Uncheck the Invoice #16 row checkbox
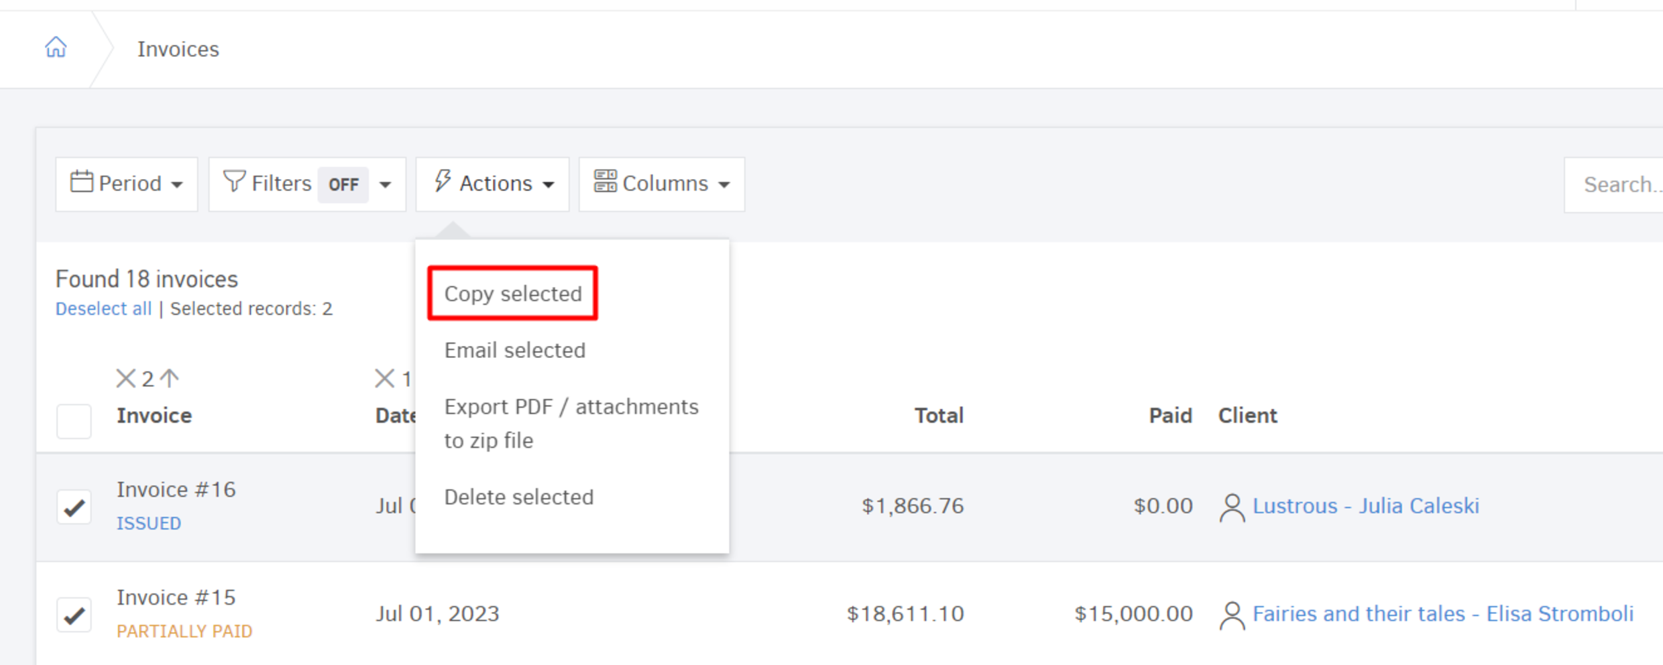Image resolution: width=1663 pixels, height=665 pixels. (74, 507)
